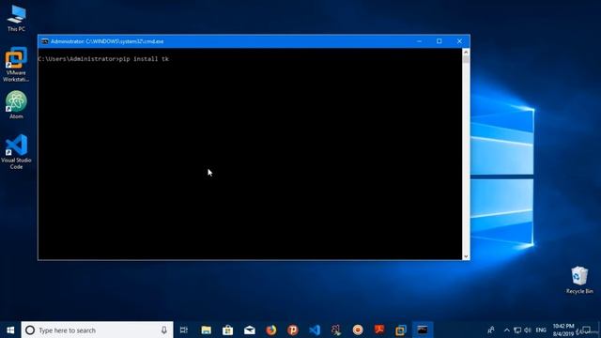
Task: Open the Mail app from the taskbar
Action: pos(250,330)
